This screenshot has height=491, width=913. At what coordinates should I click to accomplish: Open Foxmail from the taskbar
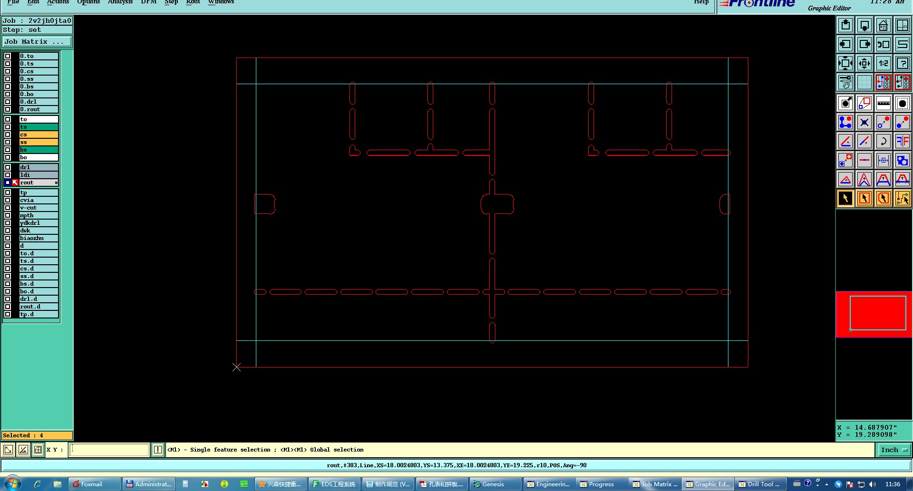(x=94, y=484)
